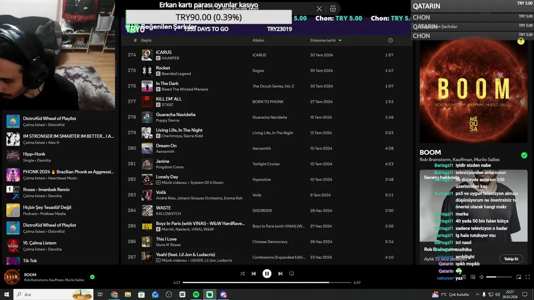
Task: Click the cover art of track WASTE
Action: coord(147,210)
